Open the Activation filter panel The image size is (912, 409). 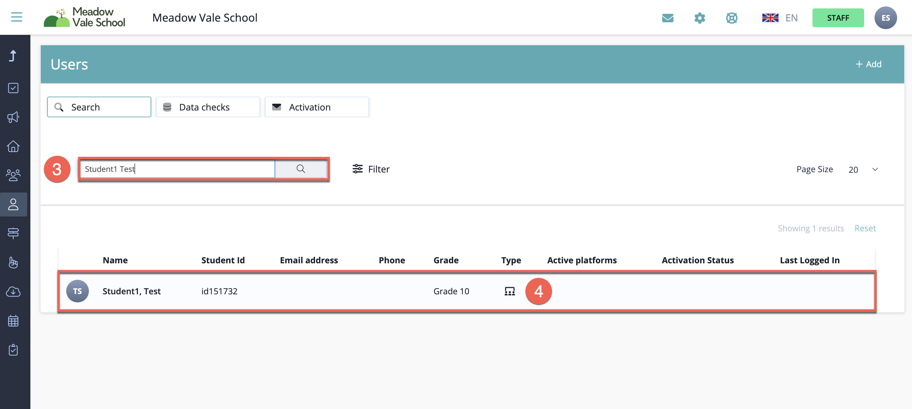(x=316, y=107)
